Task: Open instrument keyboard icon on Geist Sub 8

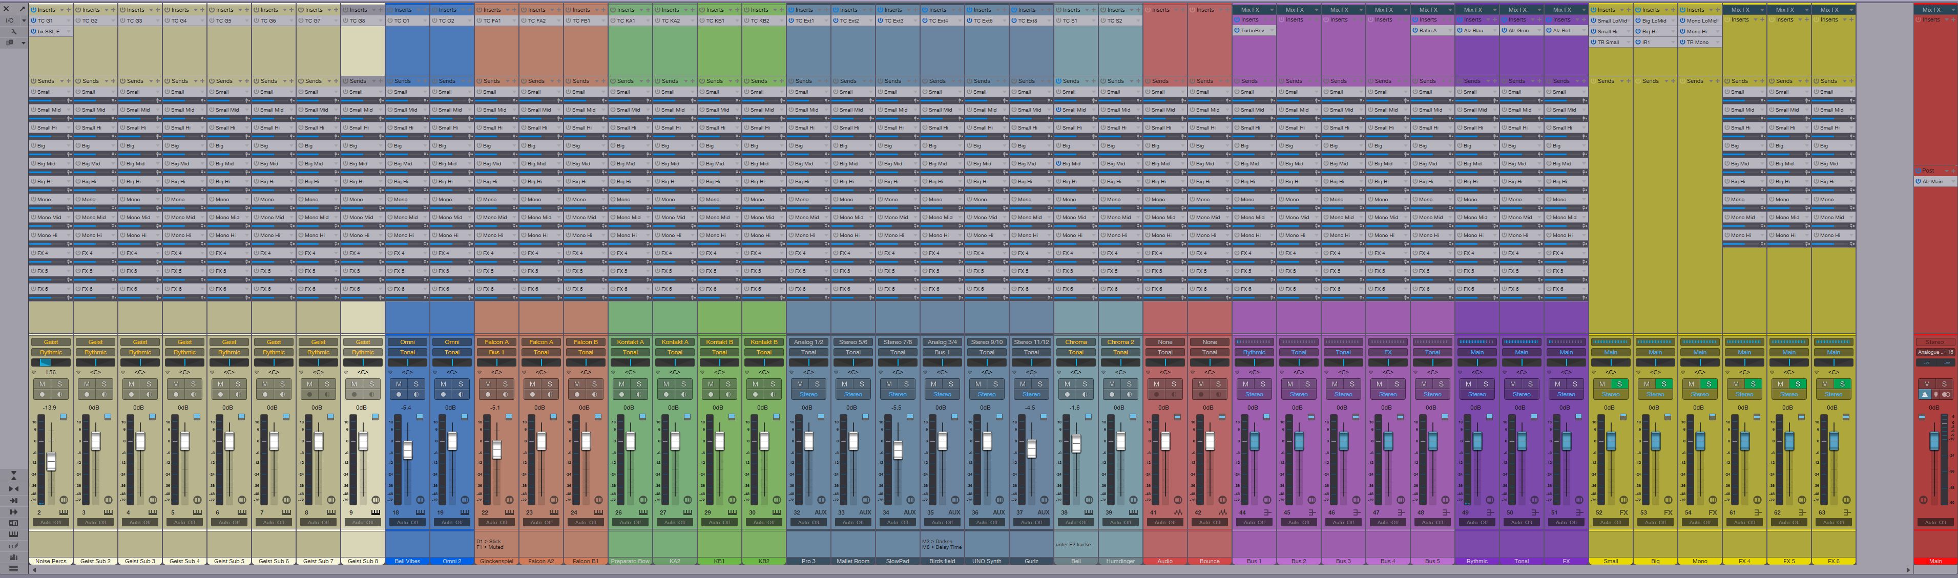Action: click(x=376, y=512)
